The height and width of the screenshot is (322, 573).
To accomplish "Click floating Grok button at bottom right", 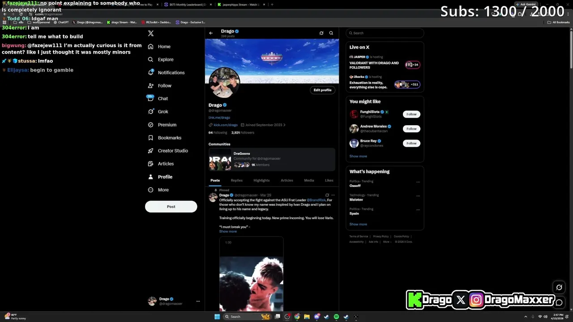I will click(x=559, y=288).
